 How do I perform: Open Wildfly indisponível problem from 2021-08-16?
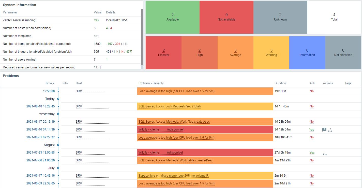tap(161, 129)
